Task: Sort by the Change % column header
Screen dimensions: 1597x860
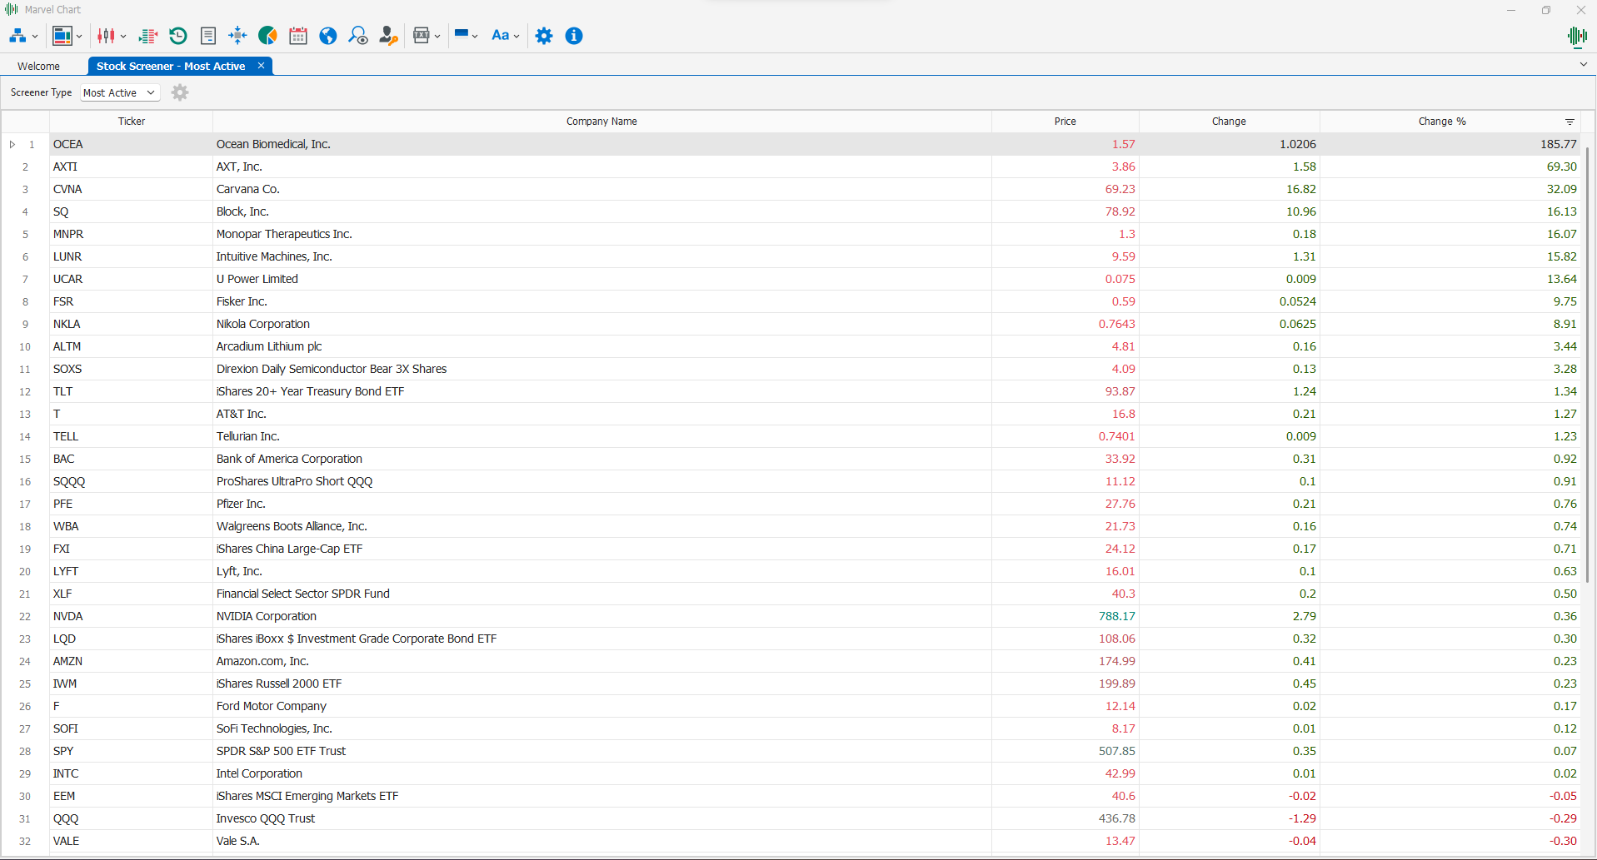Action: 1442,122
